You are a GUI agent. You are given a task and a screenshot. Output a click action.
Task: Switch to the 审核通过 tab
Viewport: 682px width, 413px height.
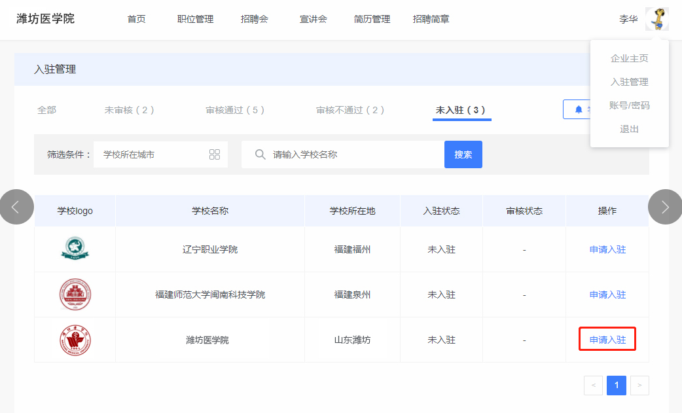(x=235, y=110)
